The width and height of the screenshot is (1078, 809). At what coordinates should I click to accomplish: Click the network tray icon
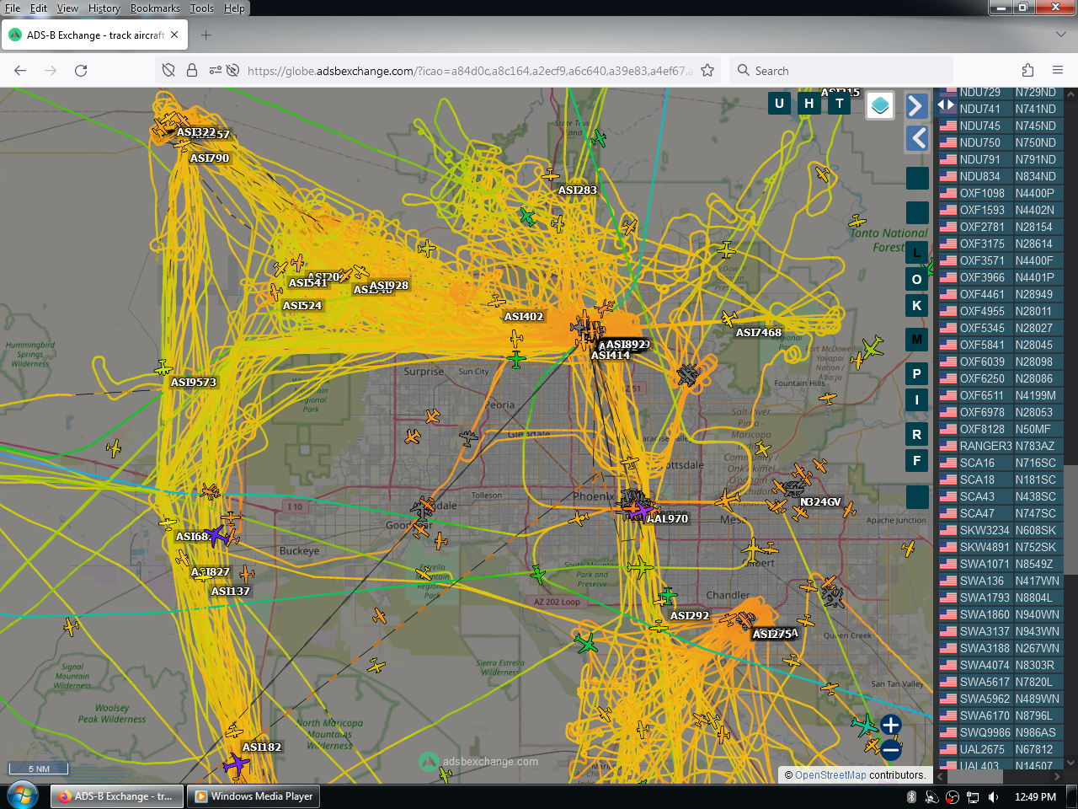(x=973, y=796)
